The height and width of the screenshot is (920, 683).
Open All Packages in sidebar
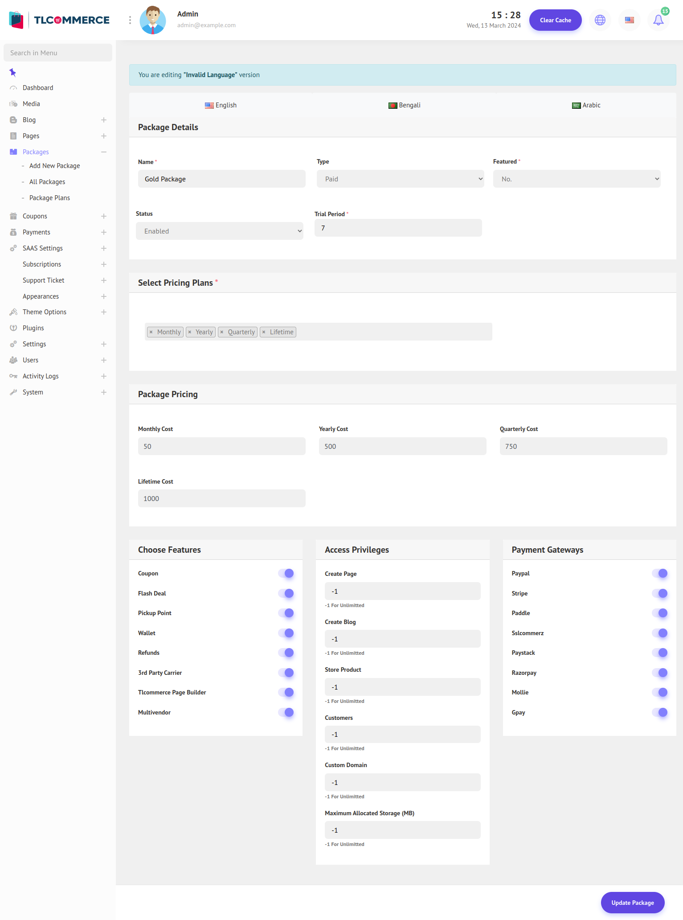click(47, 182)
